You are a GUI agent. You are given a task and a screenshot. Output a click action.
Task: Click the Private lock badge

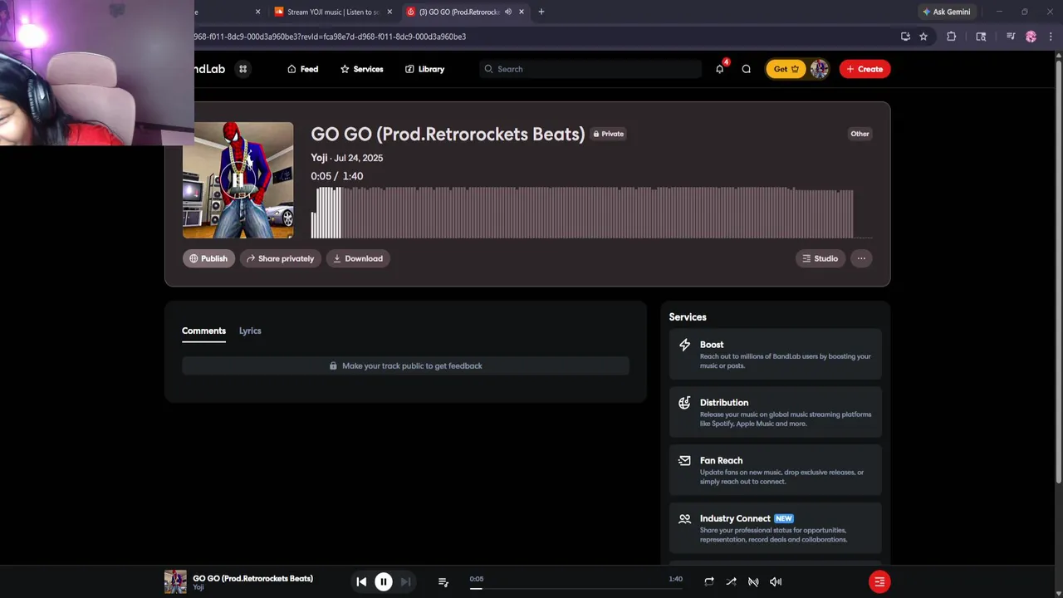tap(608, 134)
